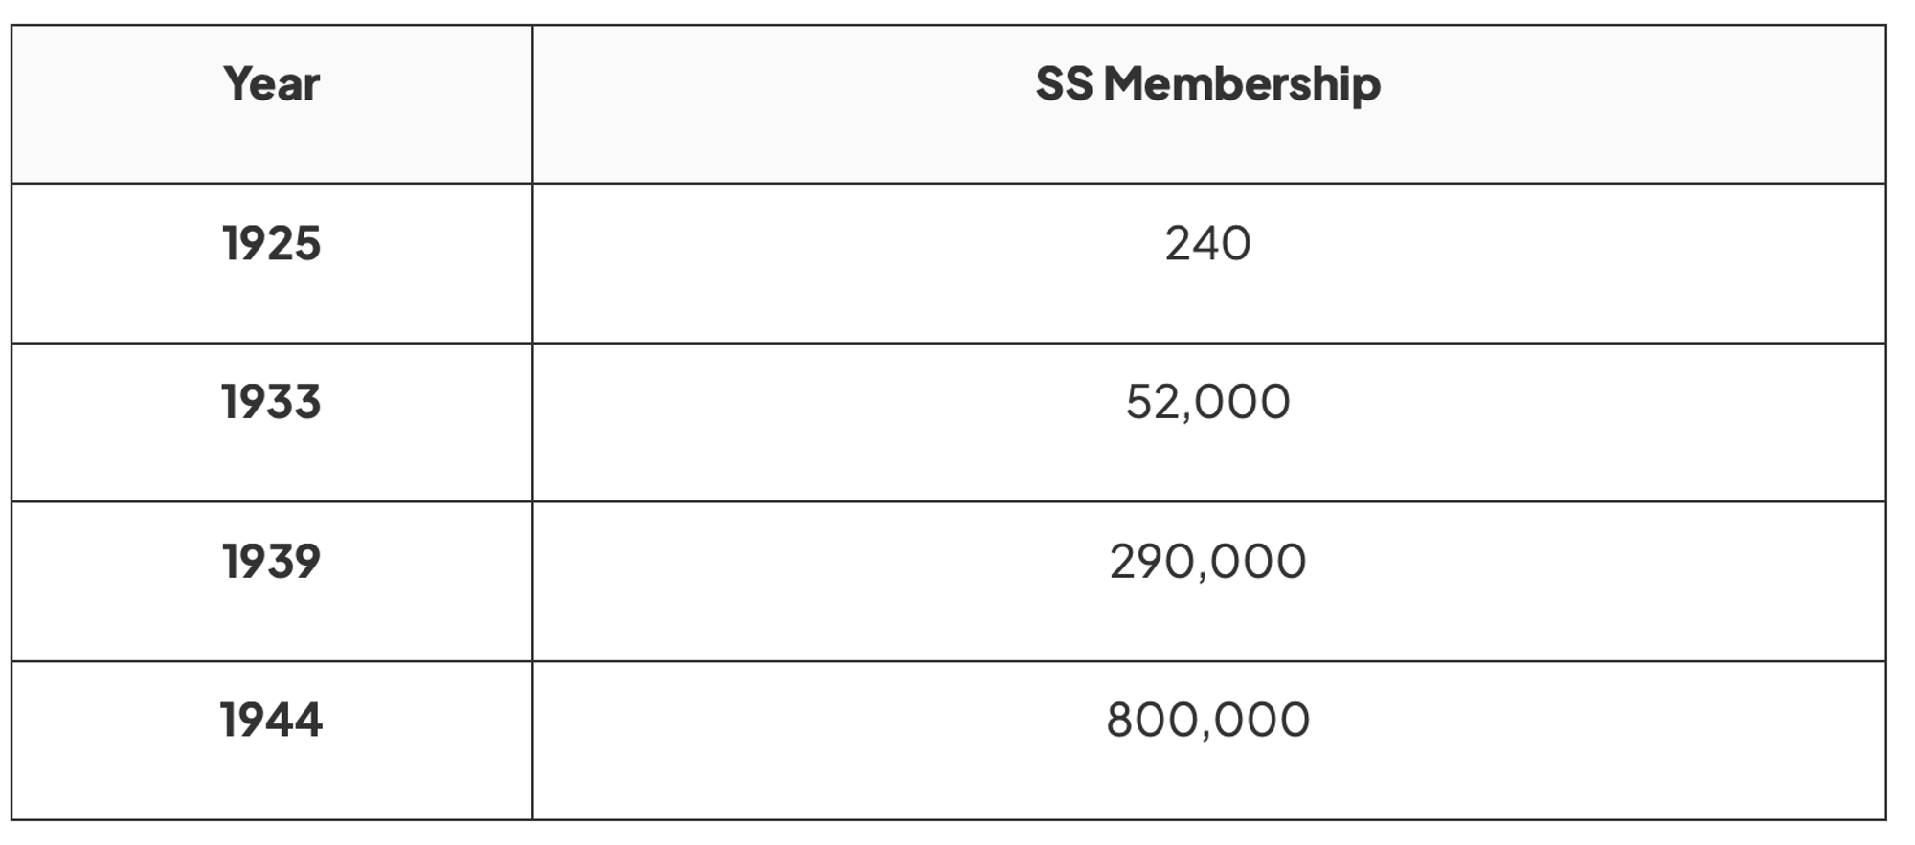Click the 240 membership value

pyautogui.click(x=1207, y=243)
